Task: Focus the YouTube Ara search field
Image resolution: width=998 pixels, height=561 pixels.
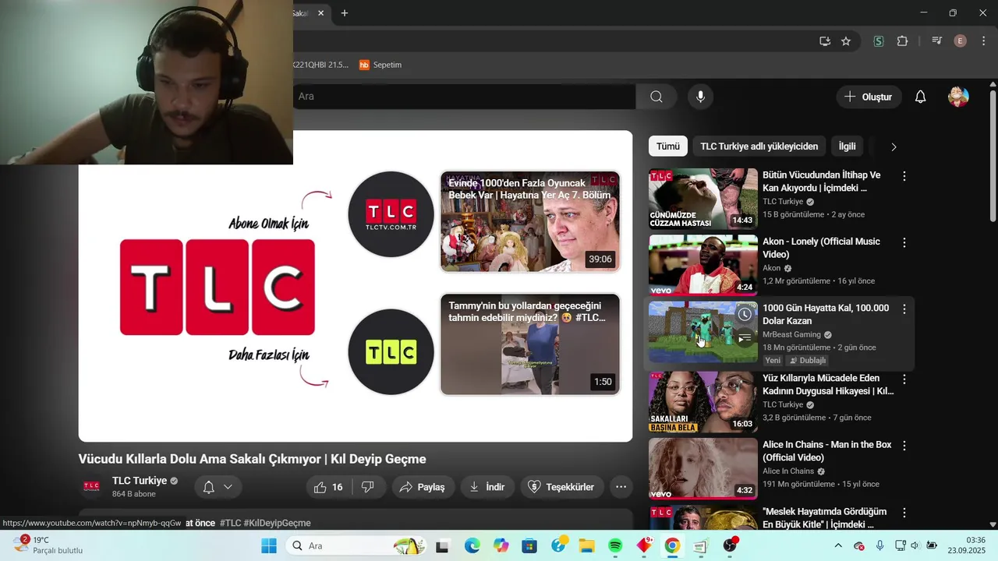Action: tap(464, 97)
